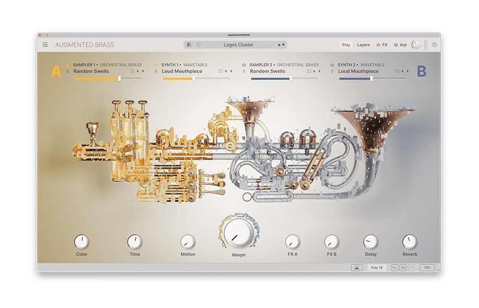Click the 10% CPU meter button
Viewport: 479px width, 308px height.
click(427, 268)
